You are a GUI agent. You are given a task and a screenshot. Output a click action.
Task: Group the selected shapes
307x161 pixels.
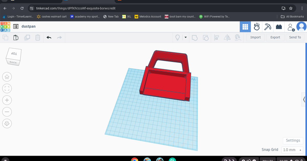[195, 37]
